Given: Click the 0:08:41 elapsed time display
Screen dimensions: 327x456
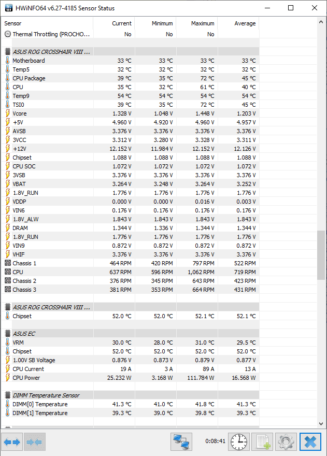Looking at the screenshot, I should [215, 441].
